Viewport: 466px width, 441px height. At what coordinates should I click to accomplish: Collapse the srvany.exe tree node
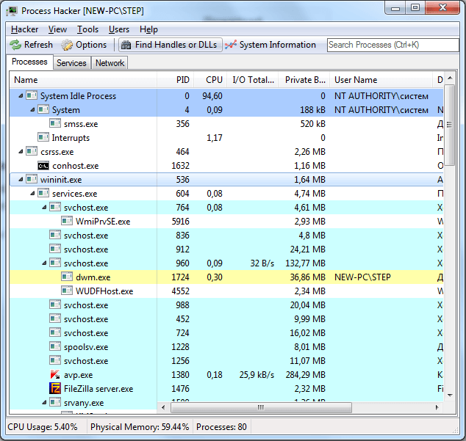click(x=44, y=403)
